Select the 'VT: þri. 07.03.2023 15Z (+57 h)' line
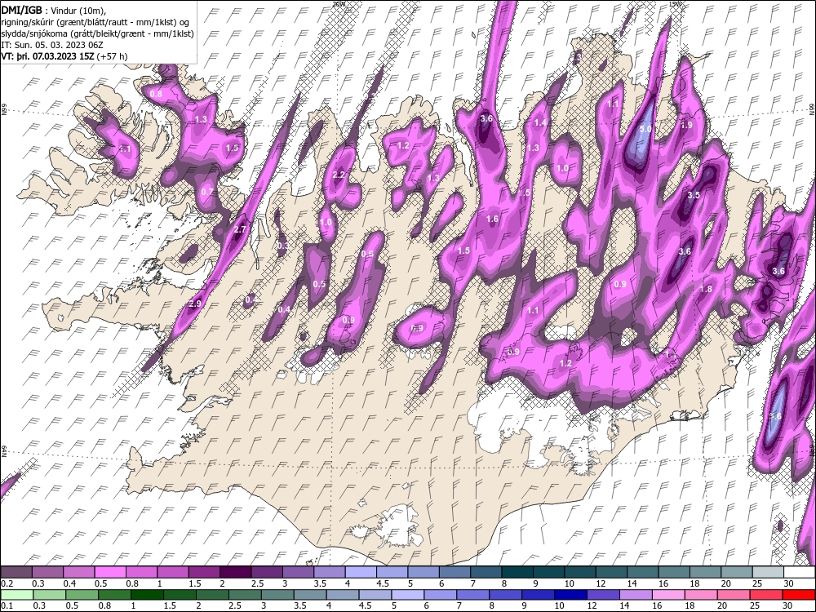Screen dimensions: 816x612 click(64, 56)
